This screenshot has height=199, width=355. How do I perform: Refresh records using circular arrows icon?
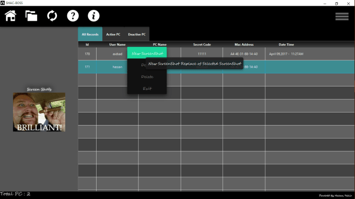[52, 16]
